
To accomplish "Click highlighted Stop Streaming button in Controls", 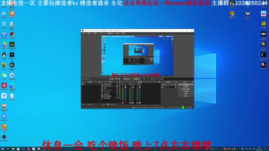I will tap(186, 84).
